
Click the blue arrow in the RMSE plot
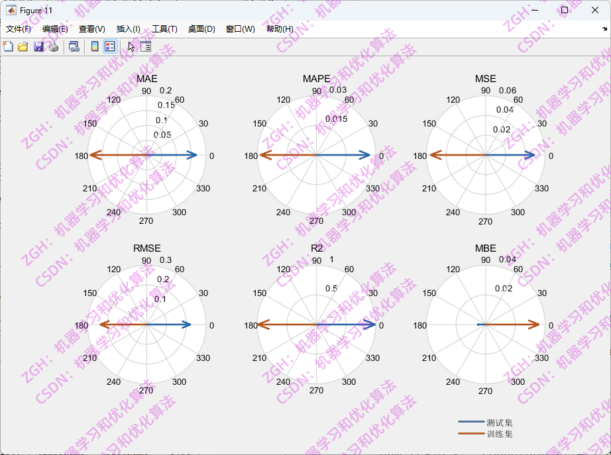coord(169,325)
